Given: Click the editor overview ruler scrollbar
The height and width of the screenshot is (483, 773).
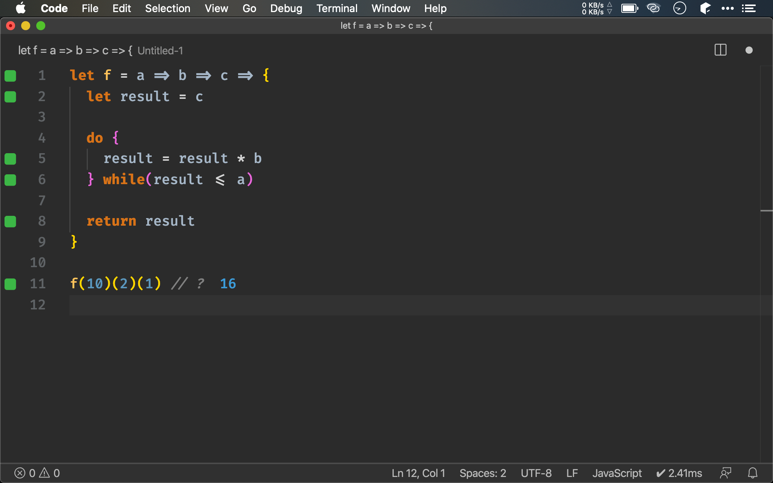Looking at the screenshot, I should (766, 264).
